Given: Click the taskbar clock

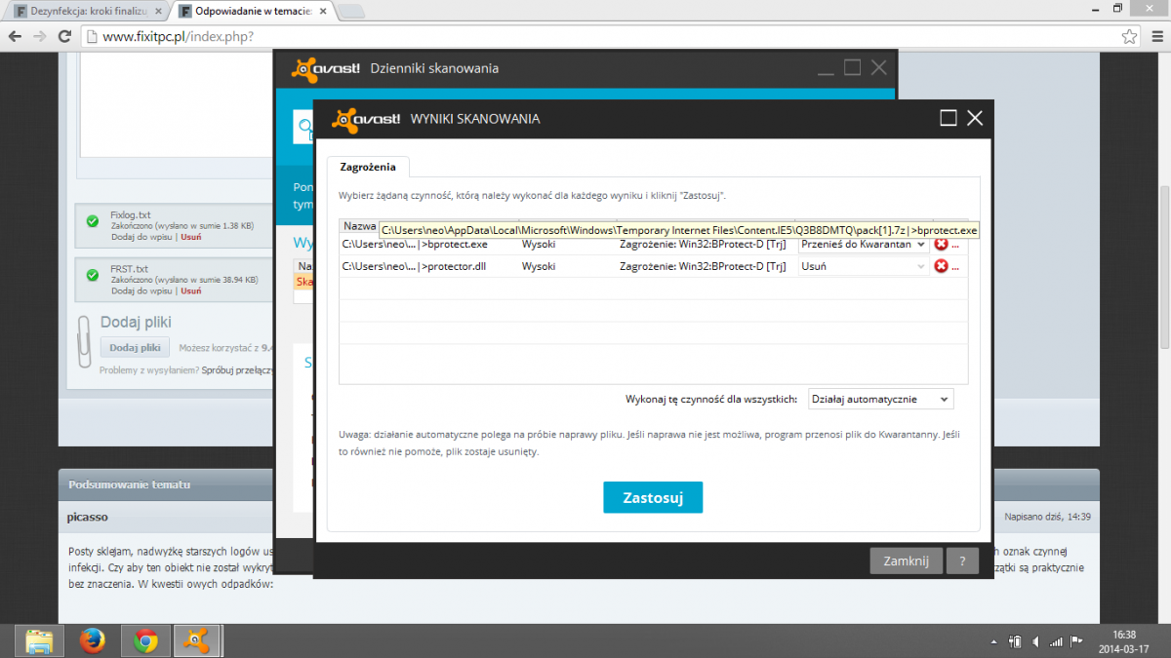Looking at the screenshot, I should click(x=1123, y=640).
